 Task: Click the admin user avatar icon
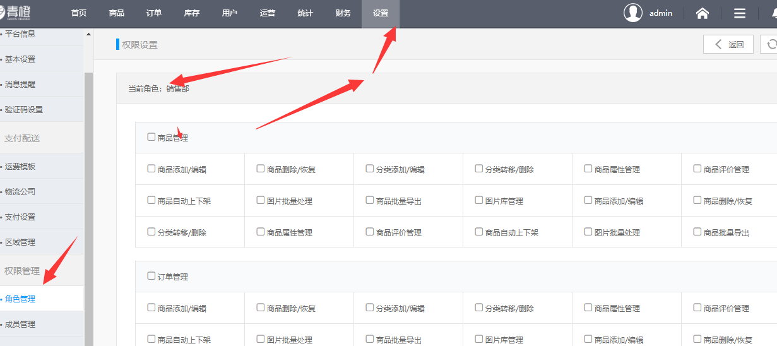point(633,13)
